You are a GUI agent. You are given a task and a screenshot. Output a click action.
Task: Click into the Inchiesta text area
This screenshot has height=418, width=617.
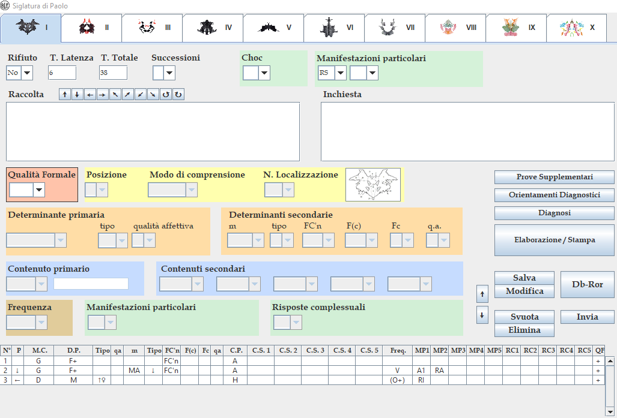tap(467, 131)
